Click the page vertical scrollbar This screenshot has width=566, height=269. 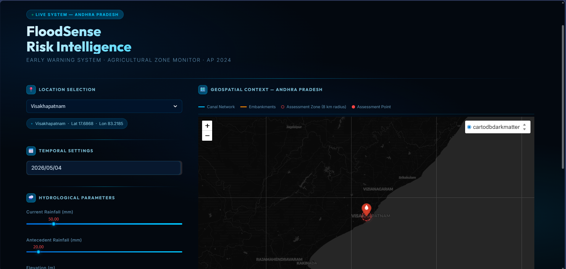tap(563, 97)
